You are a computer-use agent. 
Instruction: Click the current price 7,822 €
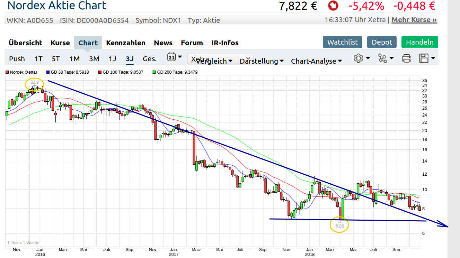pyautogui.click(x=298, y=6)
